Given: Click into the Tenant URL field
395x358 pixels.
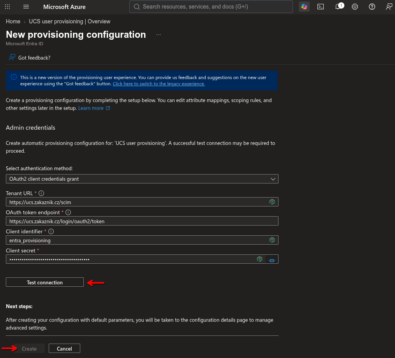Looking at the screenshot, I should click(142, 202).
